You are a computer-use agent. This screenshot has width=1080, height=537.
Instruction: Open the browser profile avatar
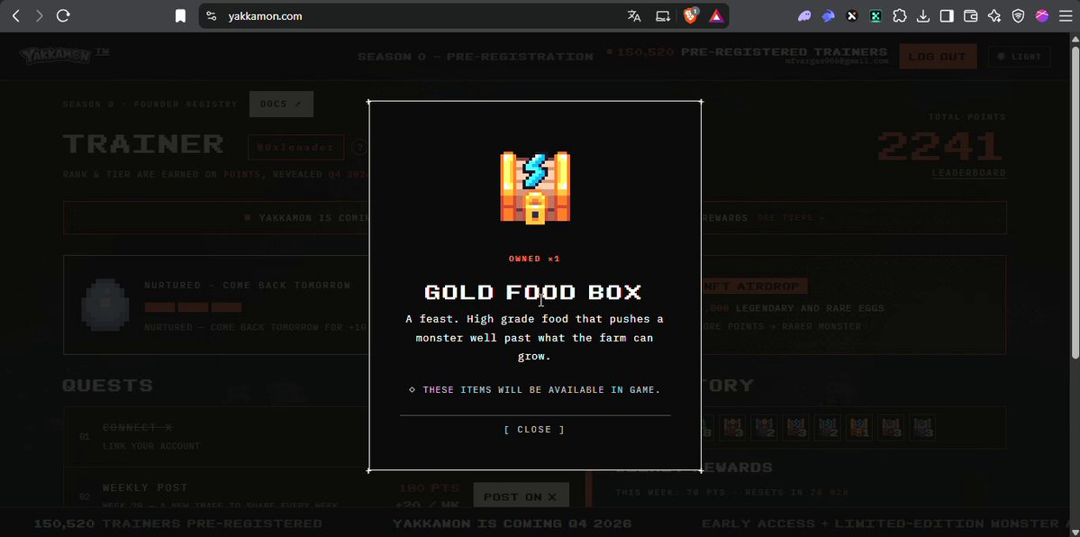click(1042, 16)
